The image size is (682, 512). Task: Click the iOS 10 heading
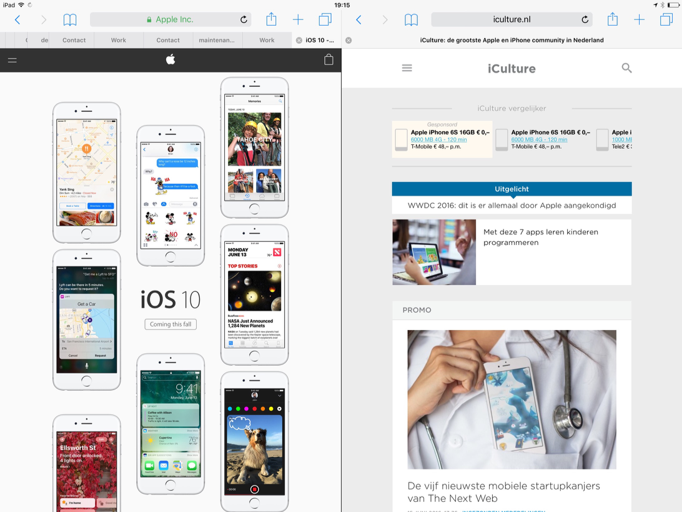[x=170, y=299]
